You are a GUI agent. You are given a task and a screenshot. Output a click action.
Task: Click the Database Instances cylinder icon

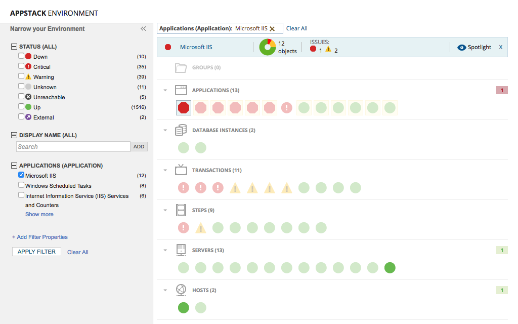coord(181,130)
